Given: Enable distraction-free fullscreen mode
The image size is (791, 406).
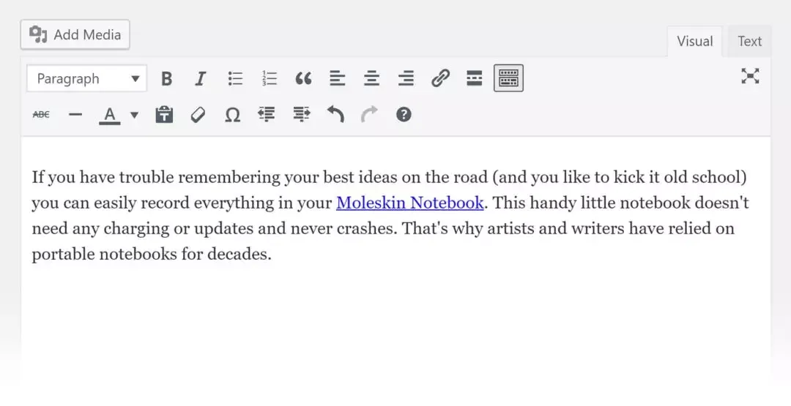Looking at the screenshot, I should coord(750,77).
